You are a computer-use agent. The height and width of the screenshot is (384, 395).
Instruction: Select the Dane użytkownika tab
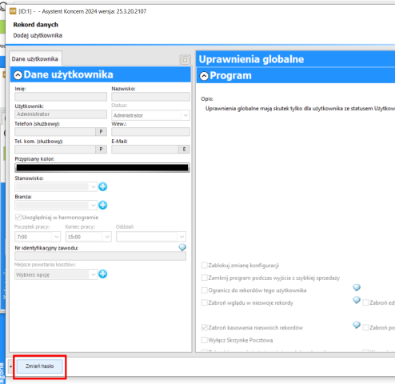pyautogui.click(x=35, y=58)
